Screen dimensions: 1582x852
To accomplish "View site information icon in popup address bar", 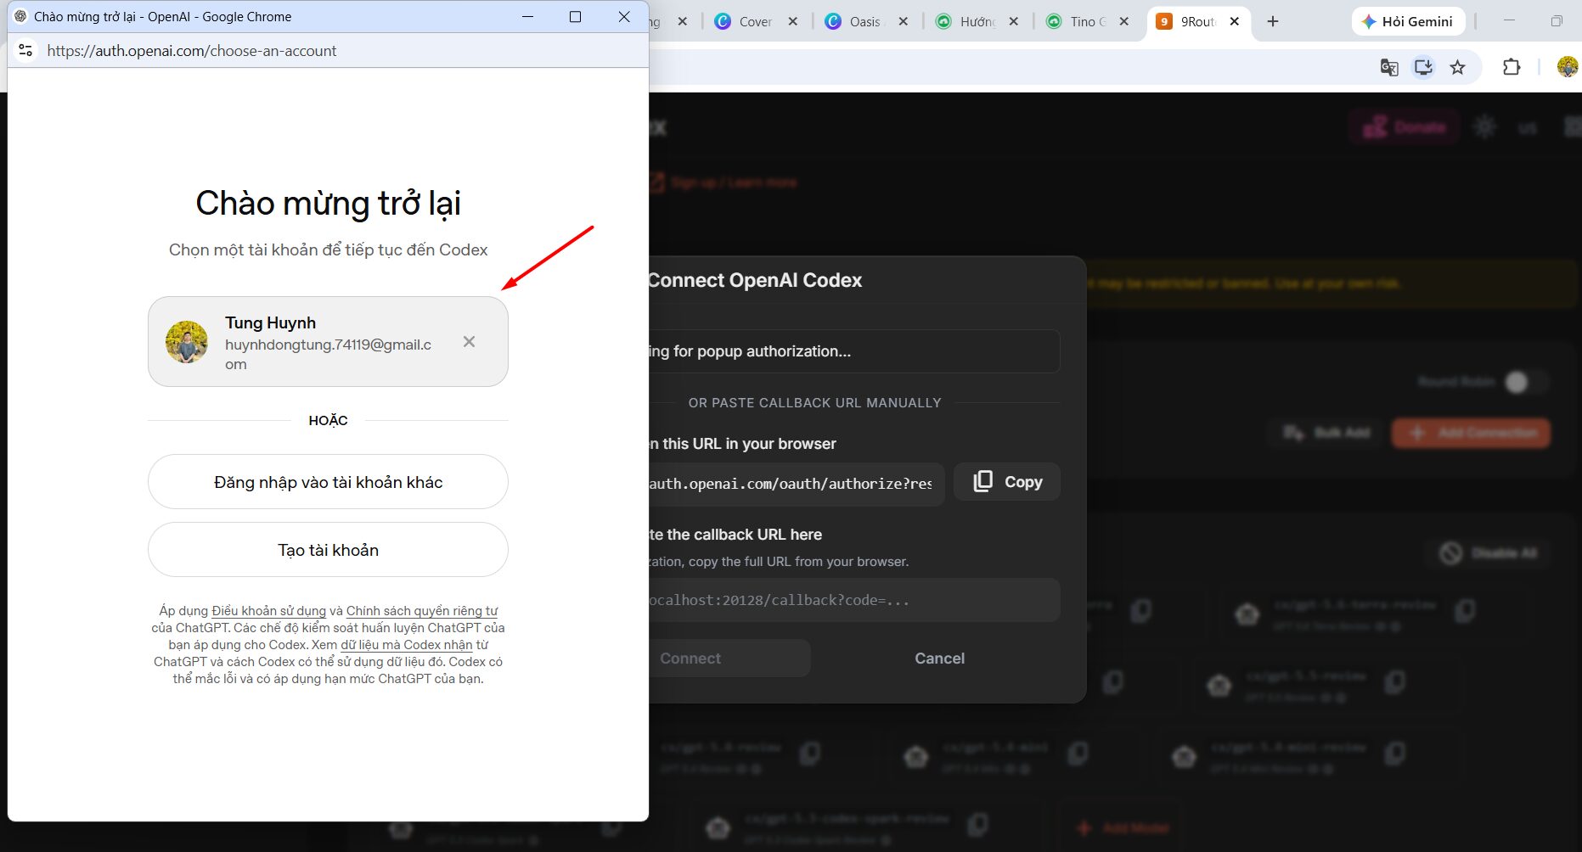I will pyautogui.click(x=25, y=51).
